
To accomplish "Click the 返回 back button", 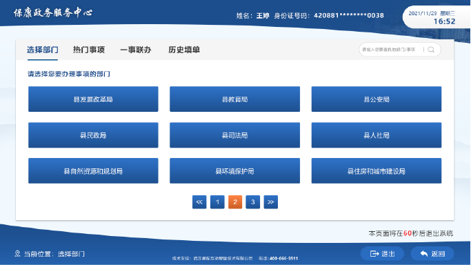I will 432,254.
